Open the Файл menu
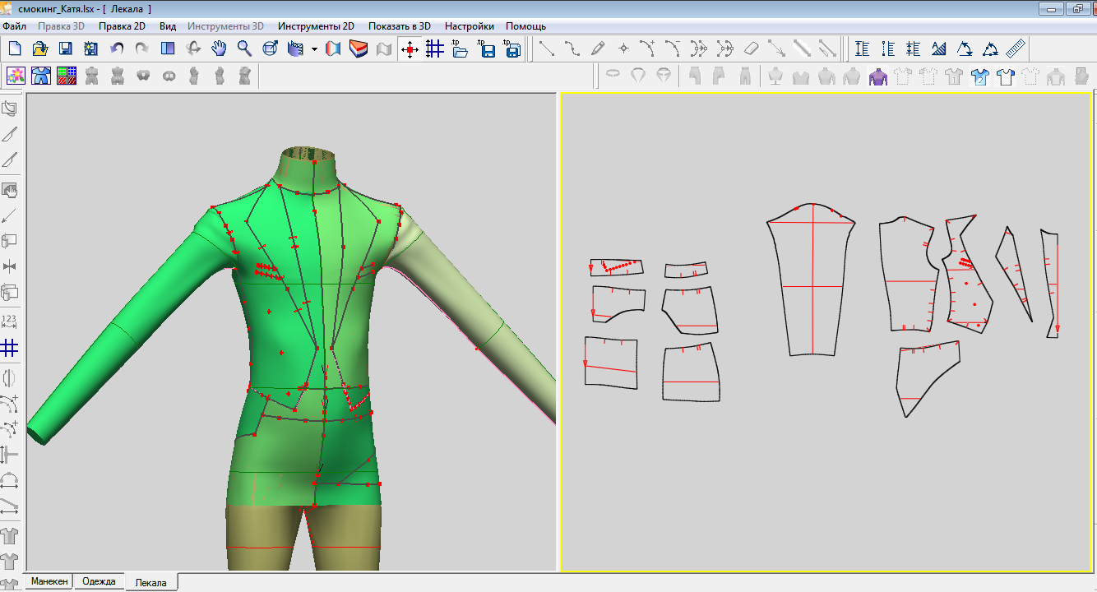The height and width of the screenshot is (592, 1097). click(14, 26)
